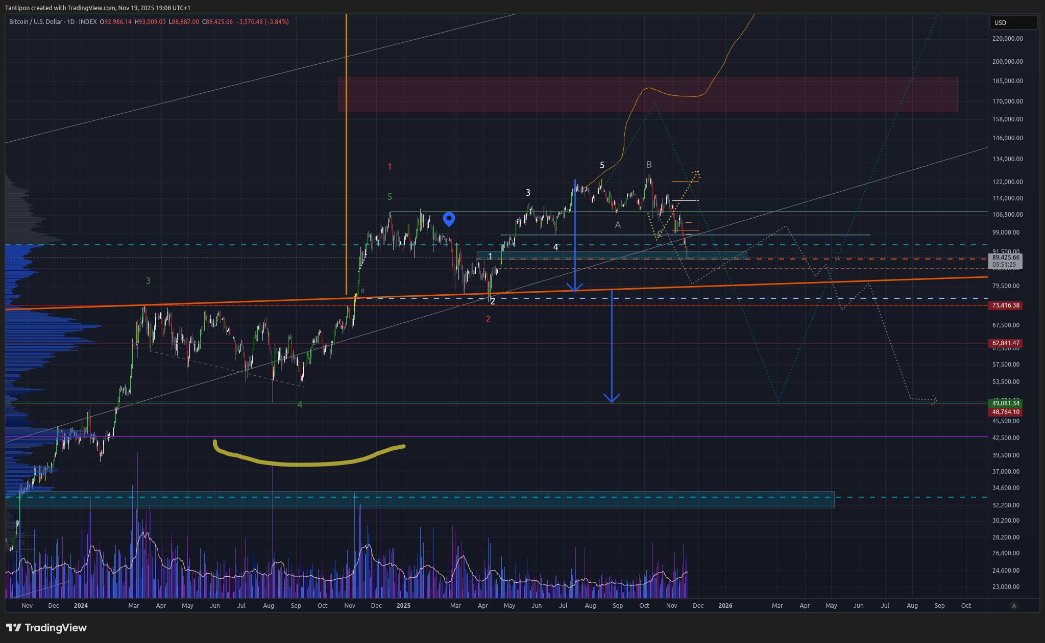Click the 73,416.38 price label
The height and width of the screenshot is (643, 1045).
(x=1005, y=305)
